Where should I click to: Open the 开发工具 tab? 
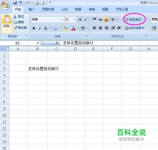click(122, 9)
